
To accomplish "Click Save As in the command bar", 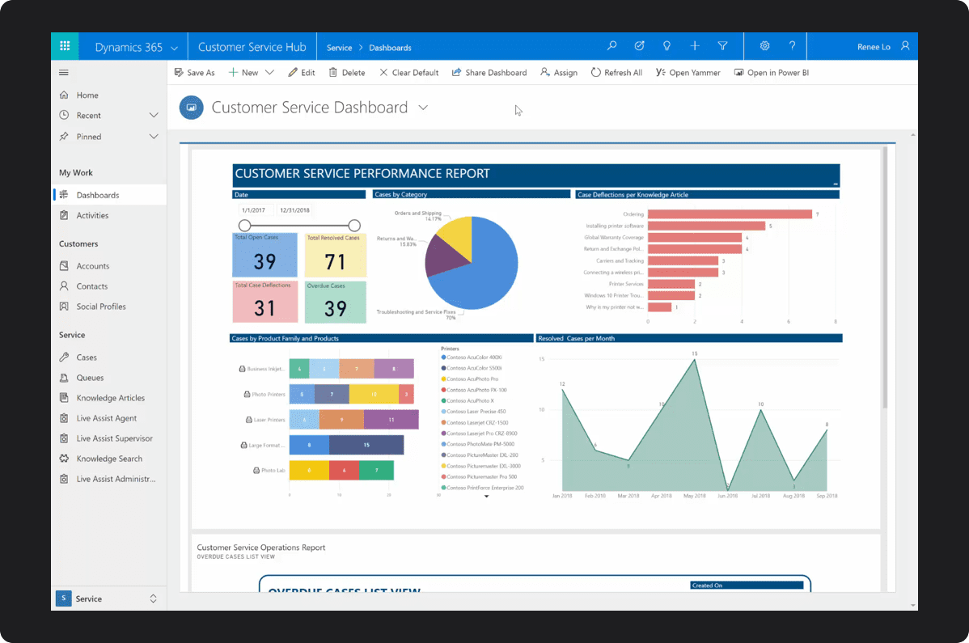I will pos(195,73).
